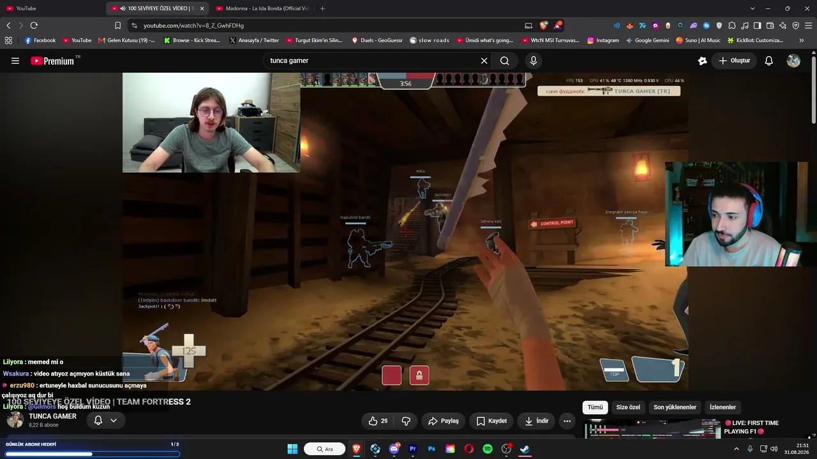Bookmark this page icon
The height and width of the screenshot is (459, 817).
[x=117, y=25]
